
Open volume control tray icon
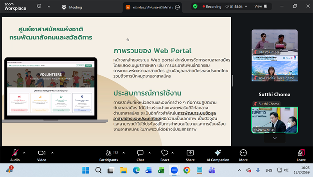286,170
